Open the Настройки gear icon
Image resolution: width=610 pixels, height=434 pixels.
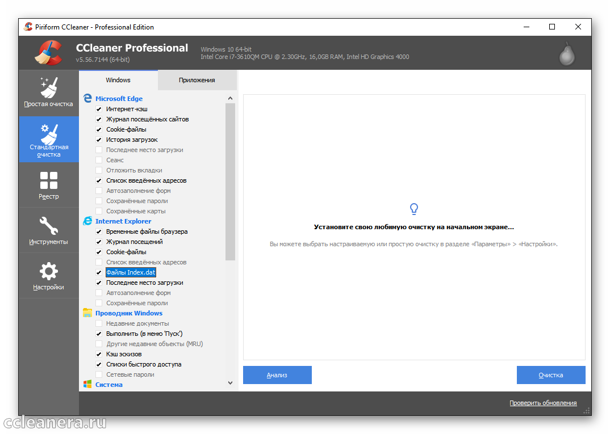pyautogui.click(x=48, y=271)
